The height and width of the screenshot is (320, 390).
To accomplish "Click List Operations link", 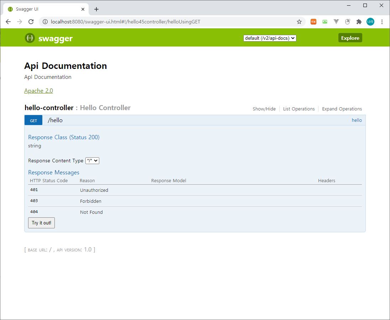I will (299, 109).
